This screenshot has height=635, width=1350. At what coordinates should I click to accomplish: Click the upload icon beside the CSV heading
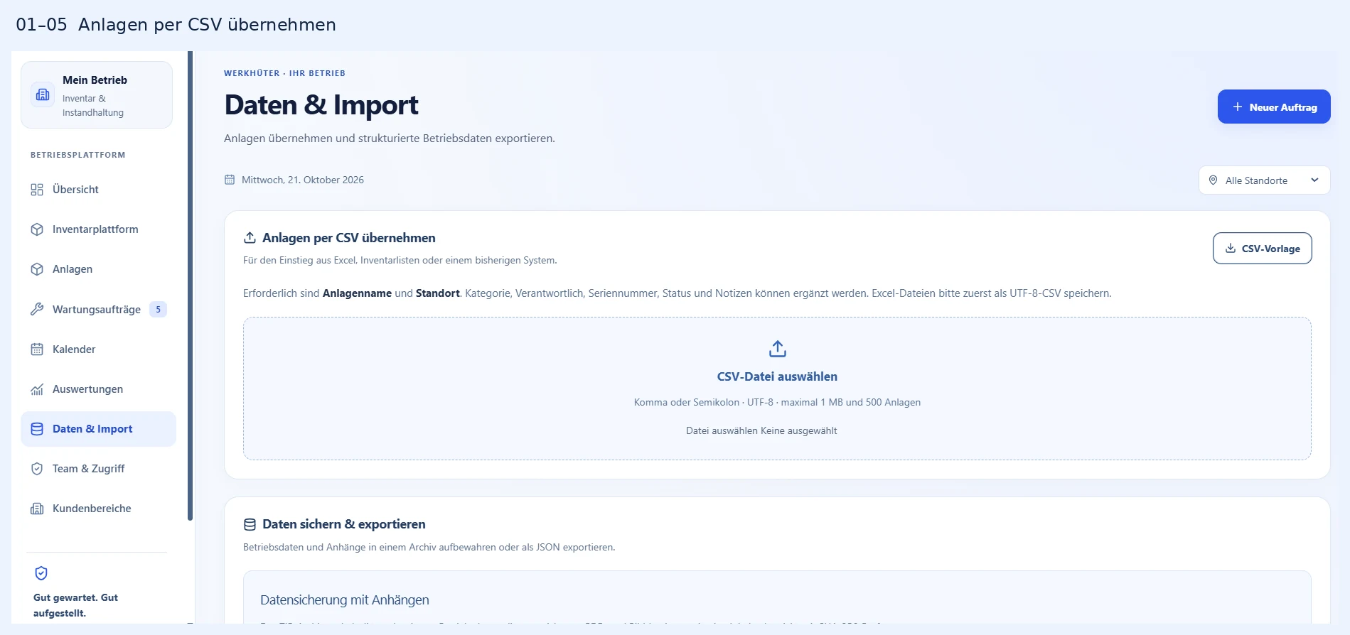[250, 238]
